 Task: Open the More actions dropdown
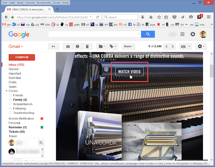coord(128,47)
